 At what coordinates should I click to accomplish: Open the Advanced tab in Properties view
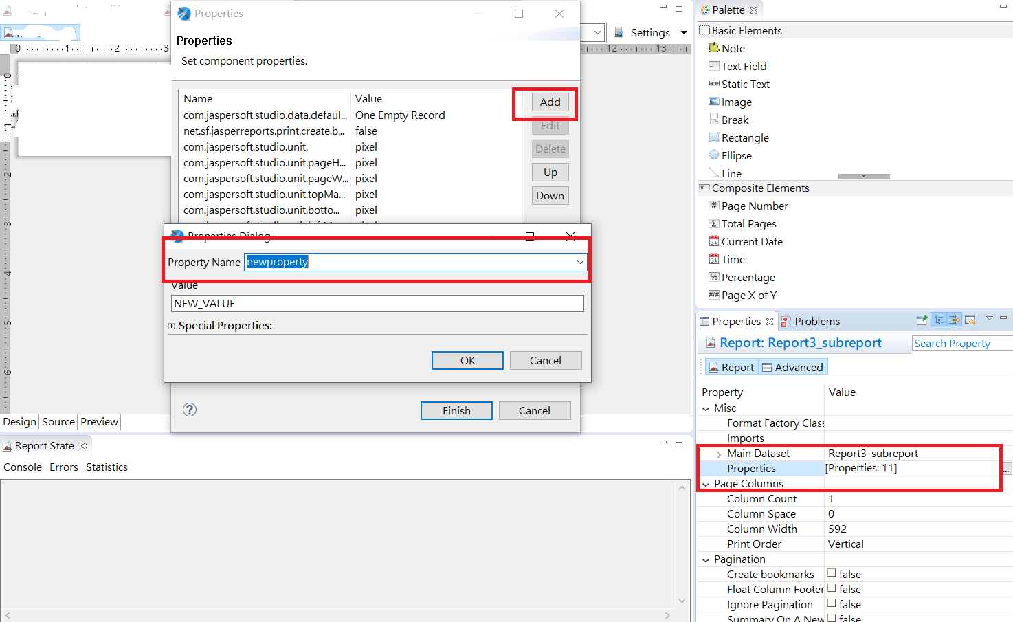(793, 366)
